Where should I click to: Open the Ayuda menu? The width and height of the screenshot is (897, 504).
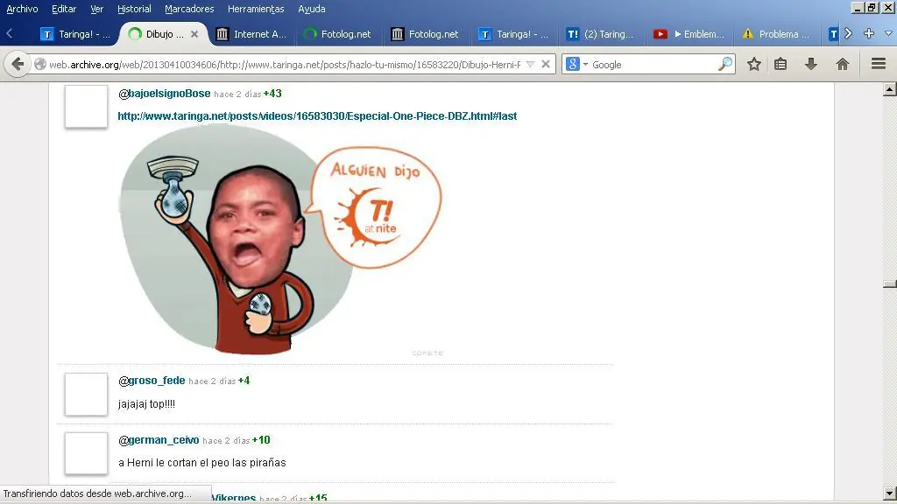pos(312,9)
